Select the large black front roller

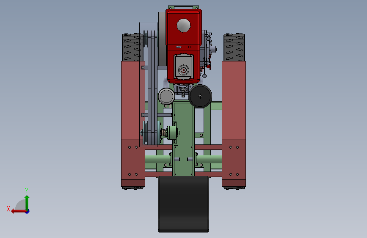point(184,204)
